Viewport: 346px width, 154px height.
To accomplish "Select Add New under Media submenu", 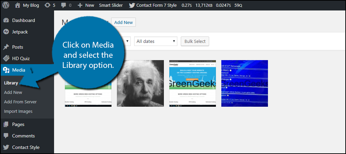I will pyautogui.click(x=13, y=92).
